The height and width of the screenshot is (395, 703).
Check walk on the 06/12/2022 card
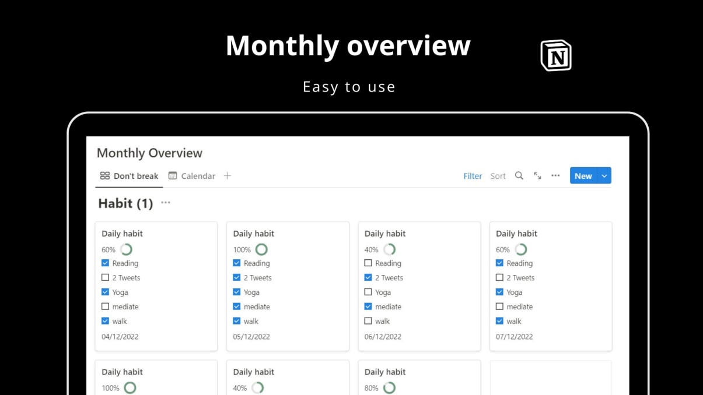coord(368,320)
